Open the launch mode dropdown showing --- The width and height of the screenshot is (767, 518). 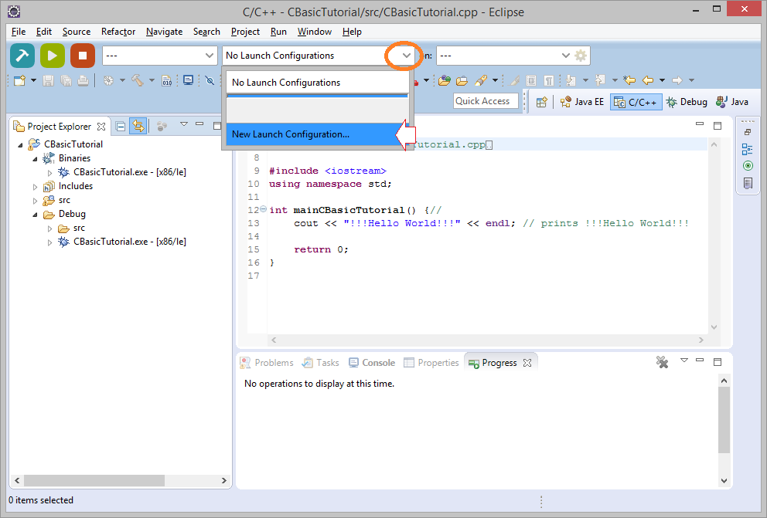pyautogui.click(x=159, y=56)
